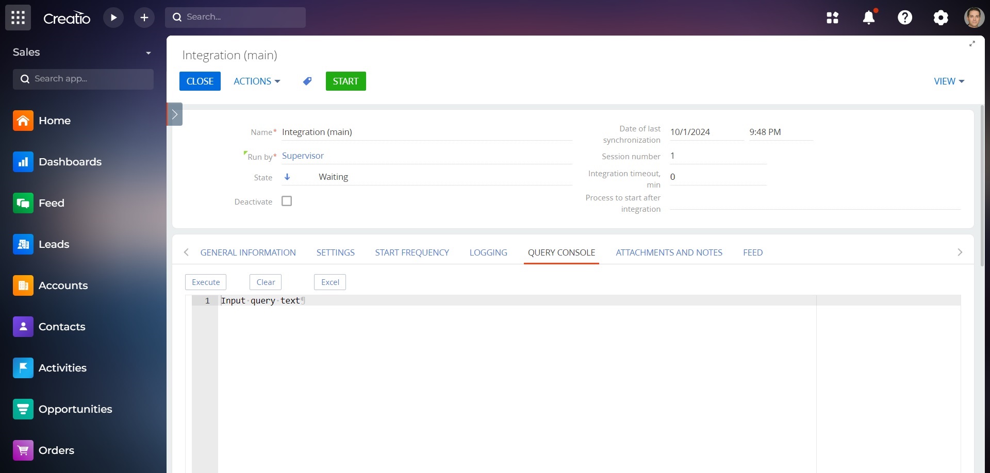This screenshot has height=473, width=990.
Task: Toggle the Deactivate checkbox
Action: [287, 201]
